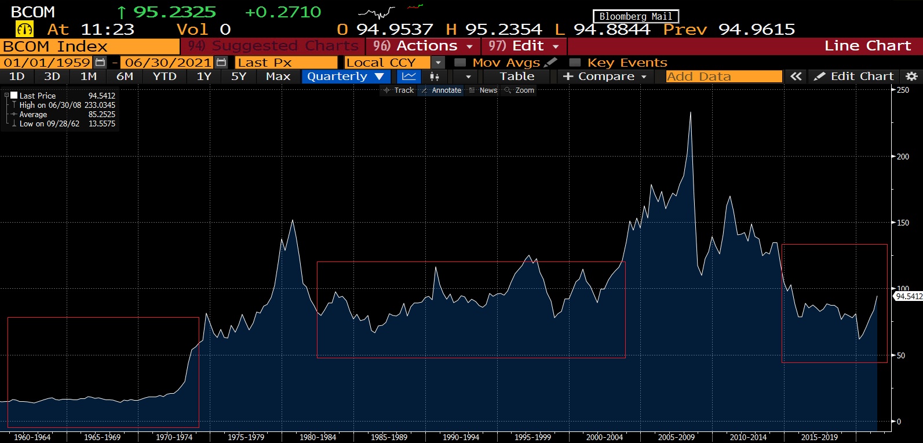This screenshot has height=443, width=923.
Task: Click the 1960-1964 x-axis label
Action: (32, 437)
